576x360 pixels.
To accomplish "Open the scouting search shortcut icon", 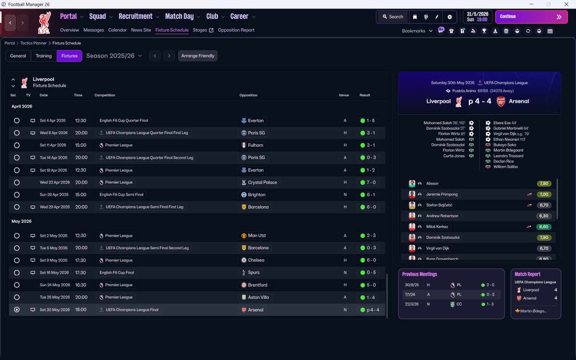I will tap(473, 31).
